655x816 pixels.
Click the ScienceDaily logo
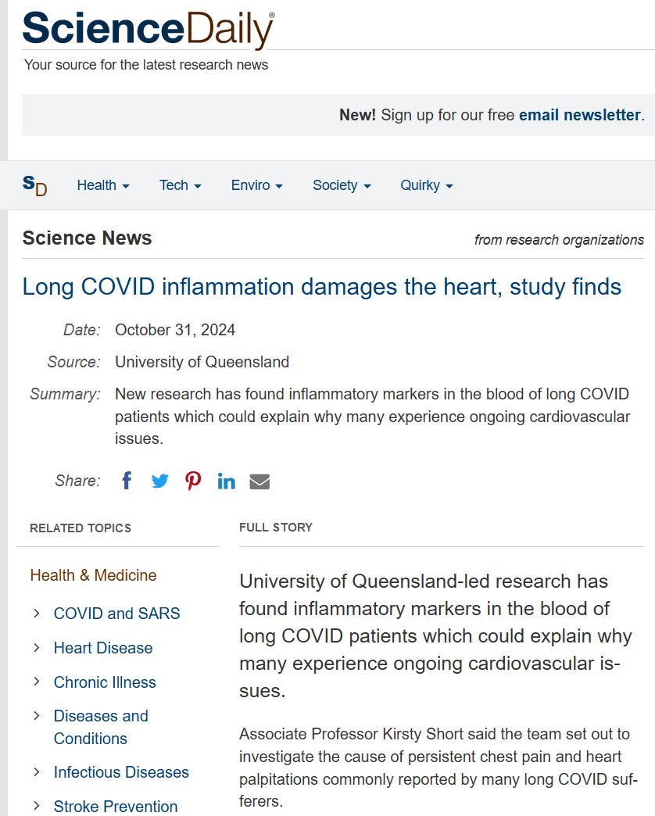(x=149, y=30)
